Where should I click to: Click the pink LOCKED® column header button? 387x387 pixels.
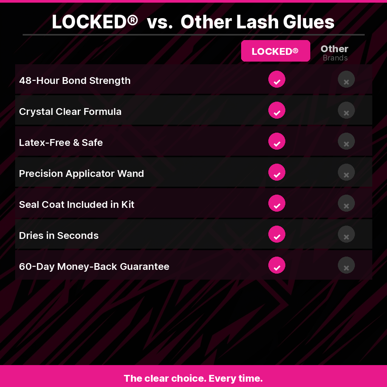[x=276, y=51]
